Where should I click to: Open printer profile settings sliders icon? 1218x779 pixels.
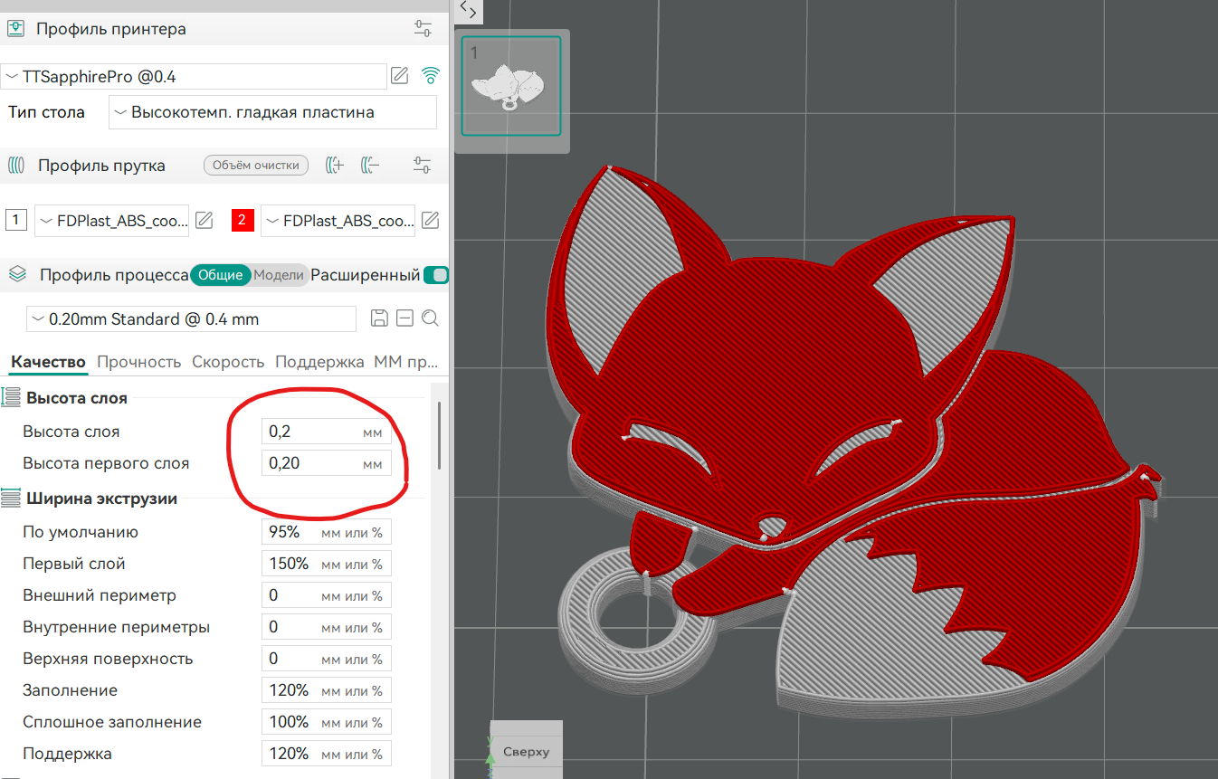423,28
